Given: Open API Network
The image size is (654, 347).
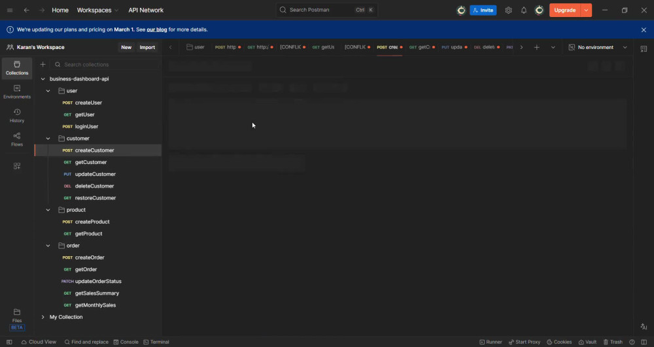Looking at the screenshot, I should (x=146, y=10).
